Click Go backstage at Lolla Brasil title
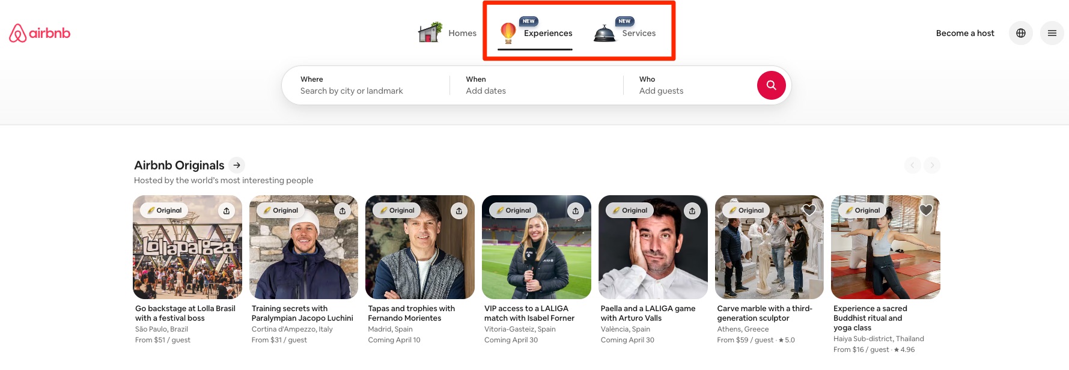The image size is (1069, 370). (185, 313)
